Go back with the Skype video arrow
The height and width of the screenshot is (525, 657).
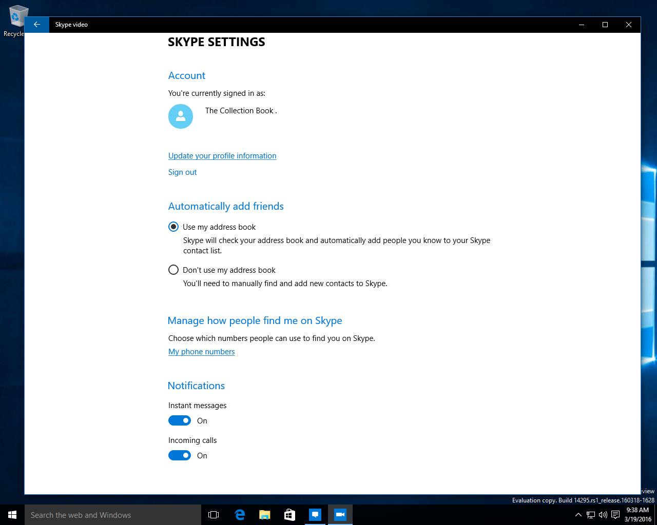(37, 25)
